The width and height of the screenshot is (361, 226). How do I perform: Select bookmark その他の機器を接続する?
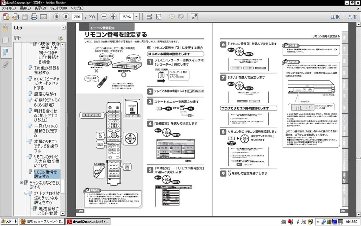tap(47, 70)
